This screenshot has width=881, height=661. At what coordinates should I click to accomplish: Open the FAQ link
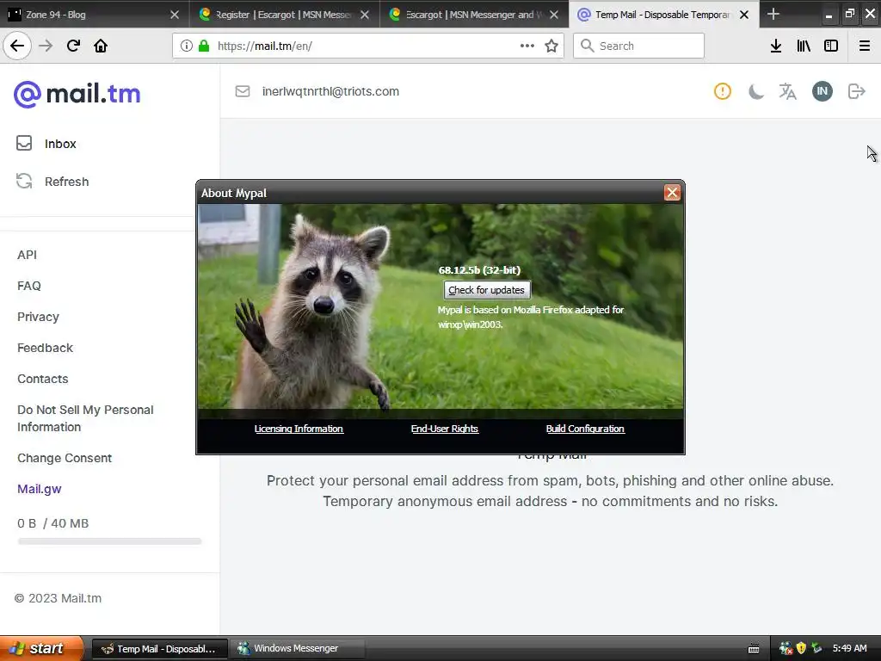pos(29,286)
